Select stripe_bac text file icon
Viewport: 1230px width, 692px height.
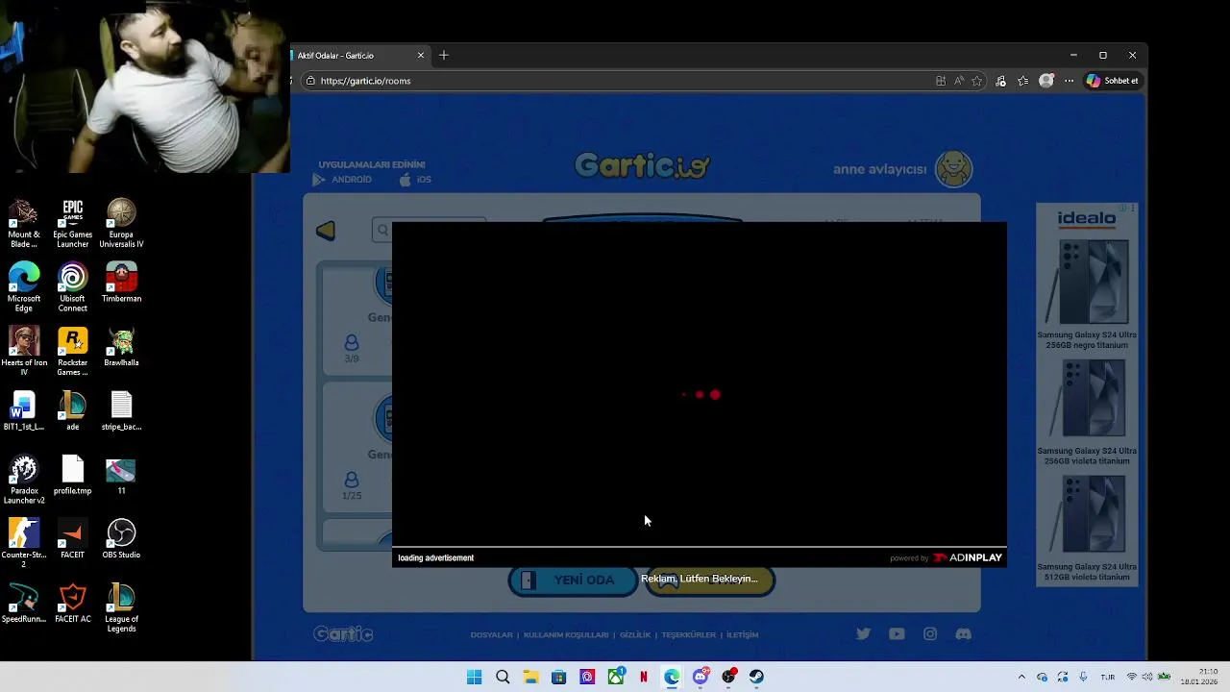coord(121,410)
